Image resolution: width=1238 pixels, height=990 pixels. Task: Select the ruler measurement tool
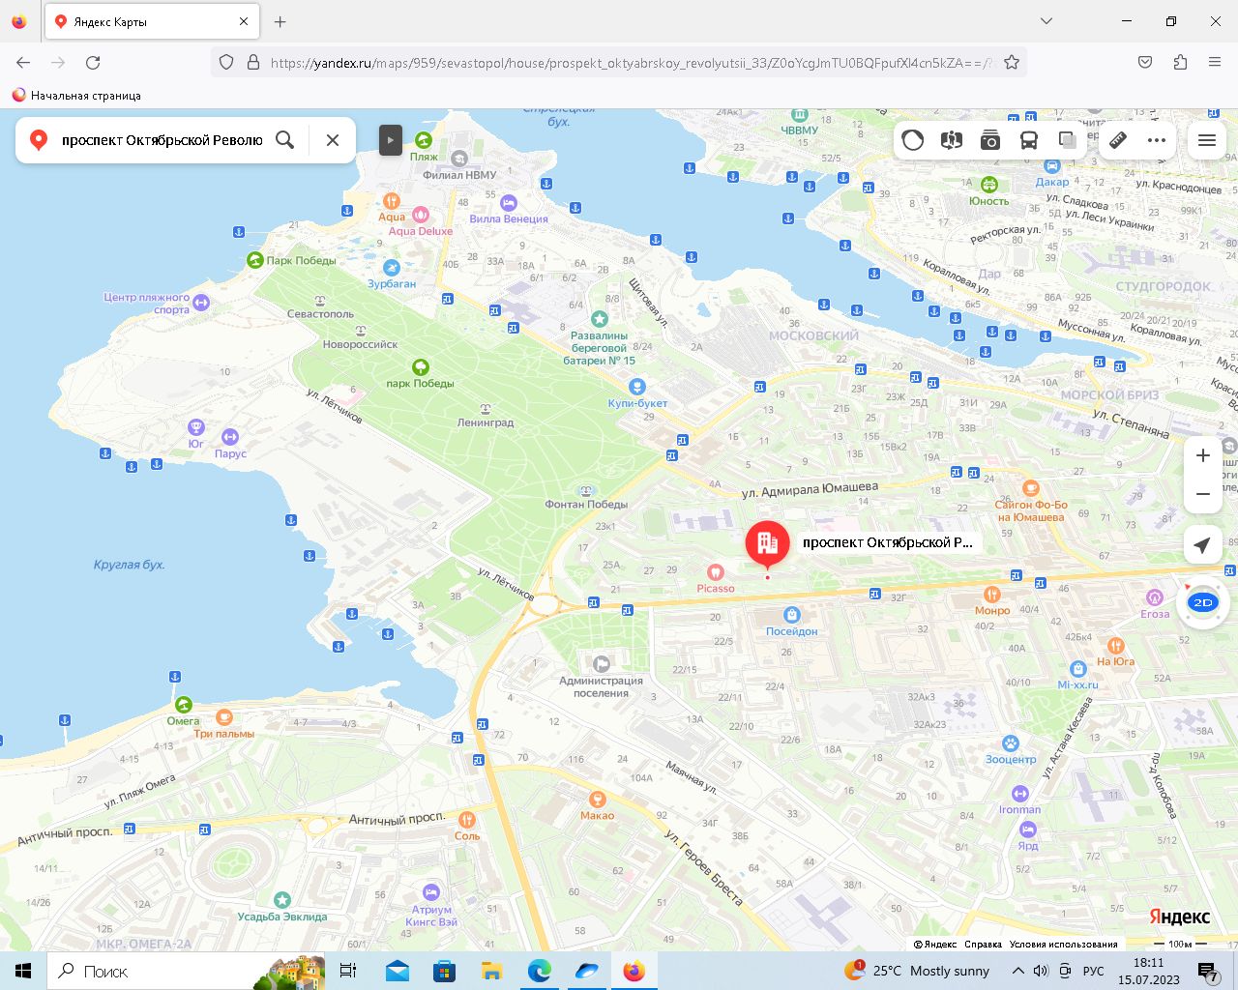(x=1118, y=140)
